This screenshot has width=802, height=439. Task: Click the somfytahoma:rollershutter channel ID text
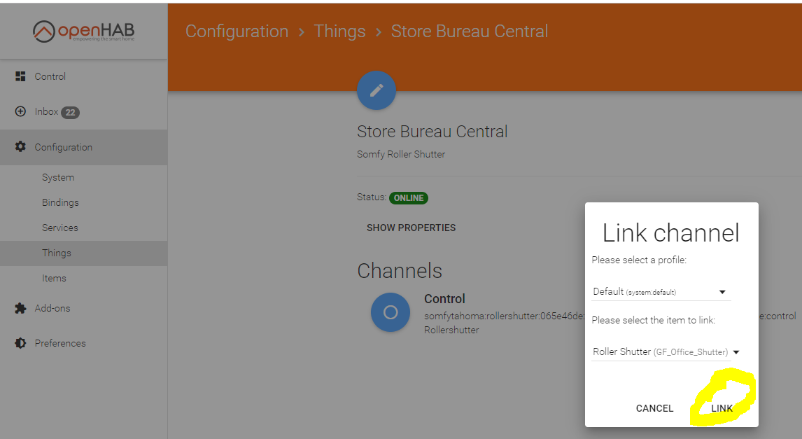point(505,316)
